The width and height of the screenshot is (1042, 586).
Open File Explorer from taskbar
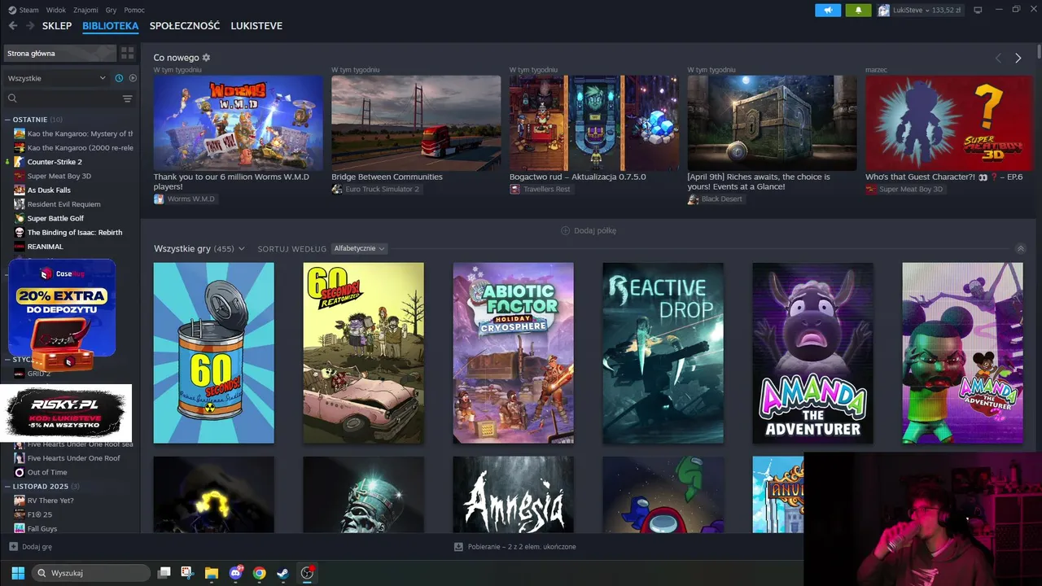click(x=211, y=573)
